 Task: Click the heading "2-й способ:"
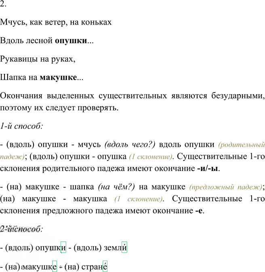[x=21, y=229]
